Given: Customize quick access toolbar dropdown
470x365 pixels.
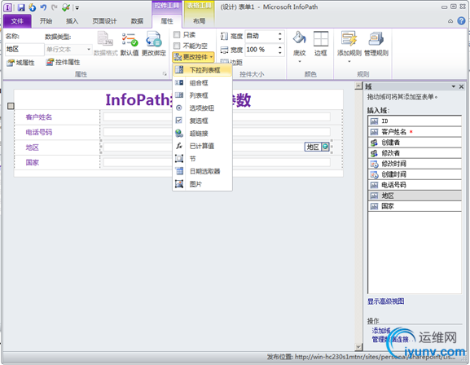Looking at the screenshot, I should click(77, 8).
